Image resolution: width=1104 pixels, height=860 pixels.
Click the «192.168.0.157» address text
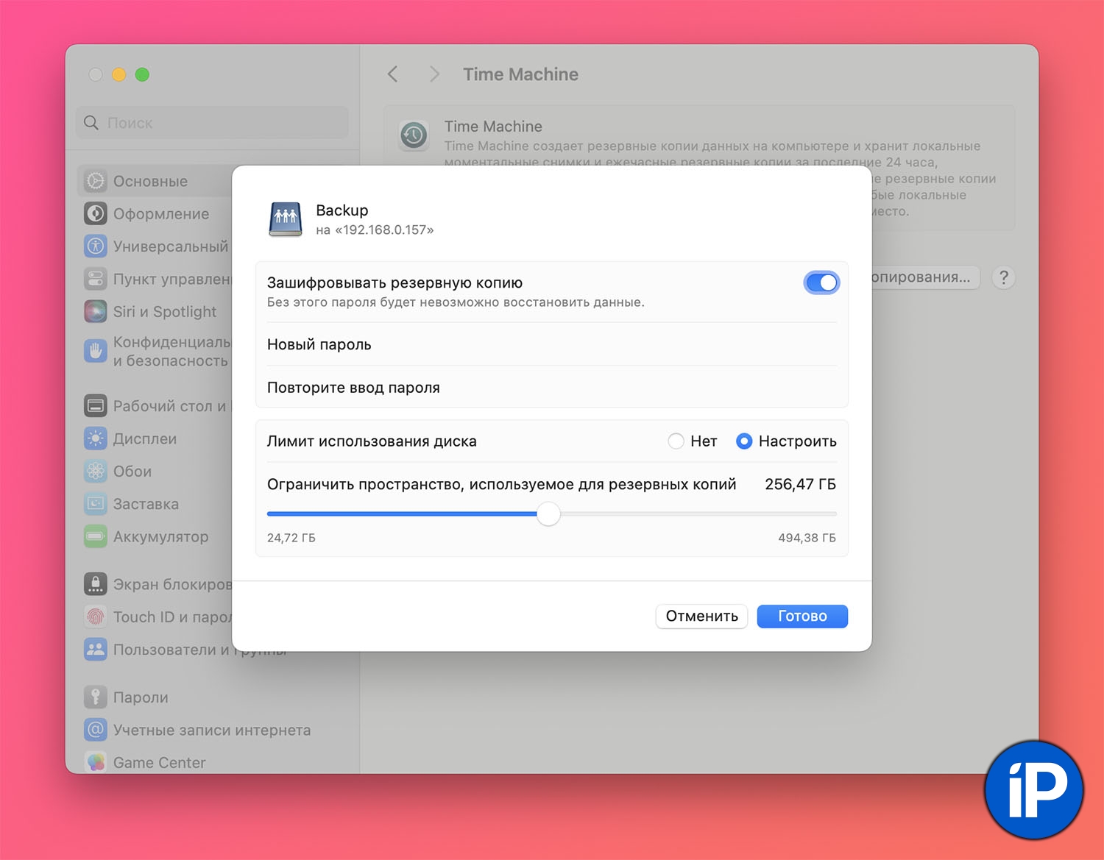(x=384, y=230)
